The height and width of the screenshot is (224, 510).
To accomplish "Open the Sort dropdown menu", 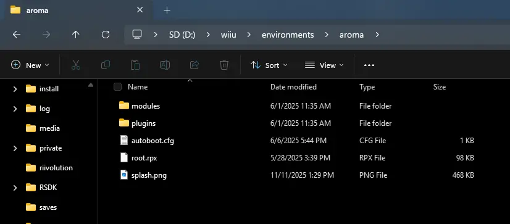I will 269,65.
